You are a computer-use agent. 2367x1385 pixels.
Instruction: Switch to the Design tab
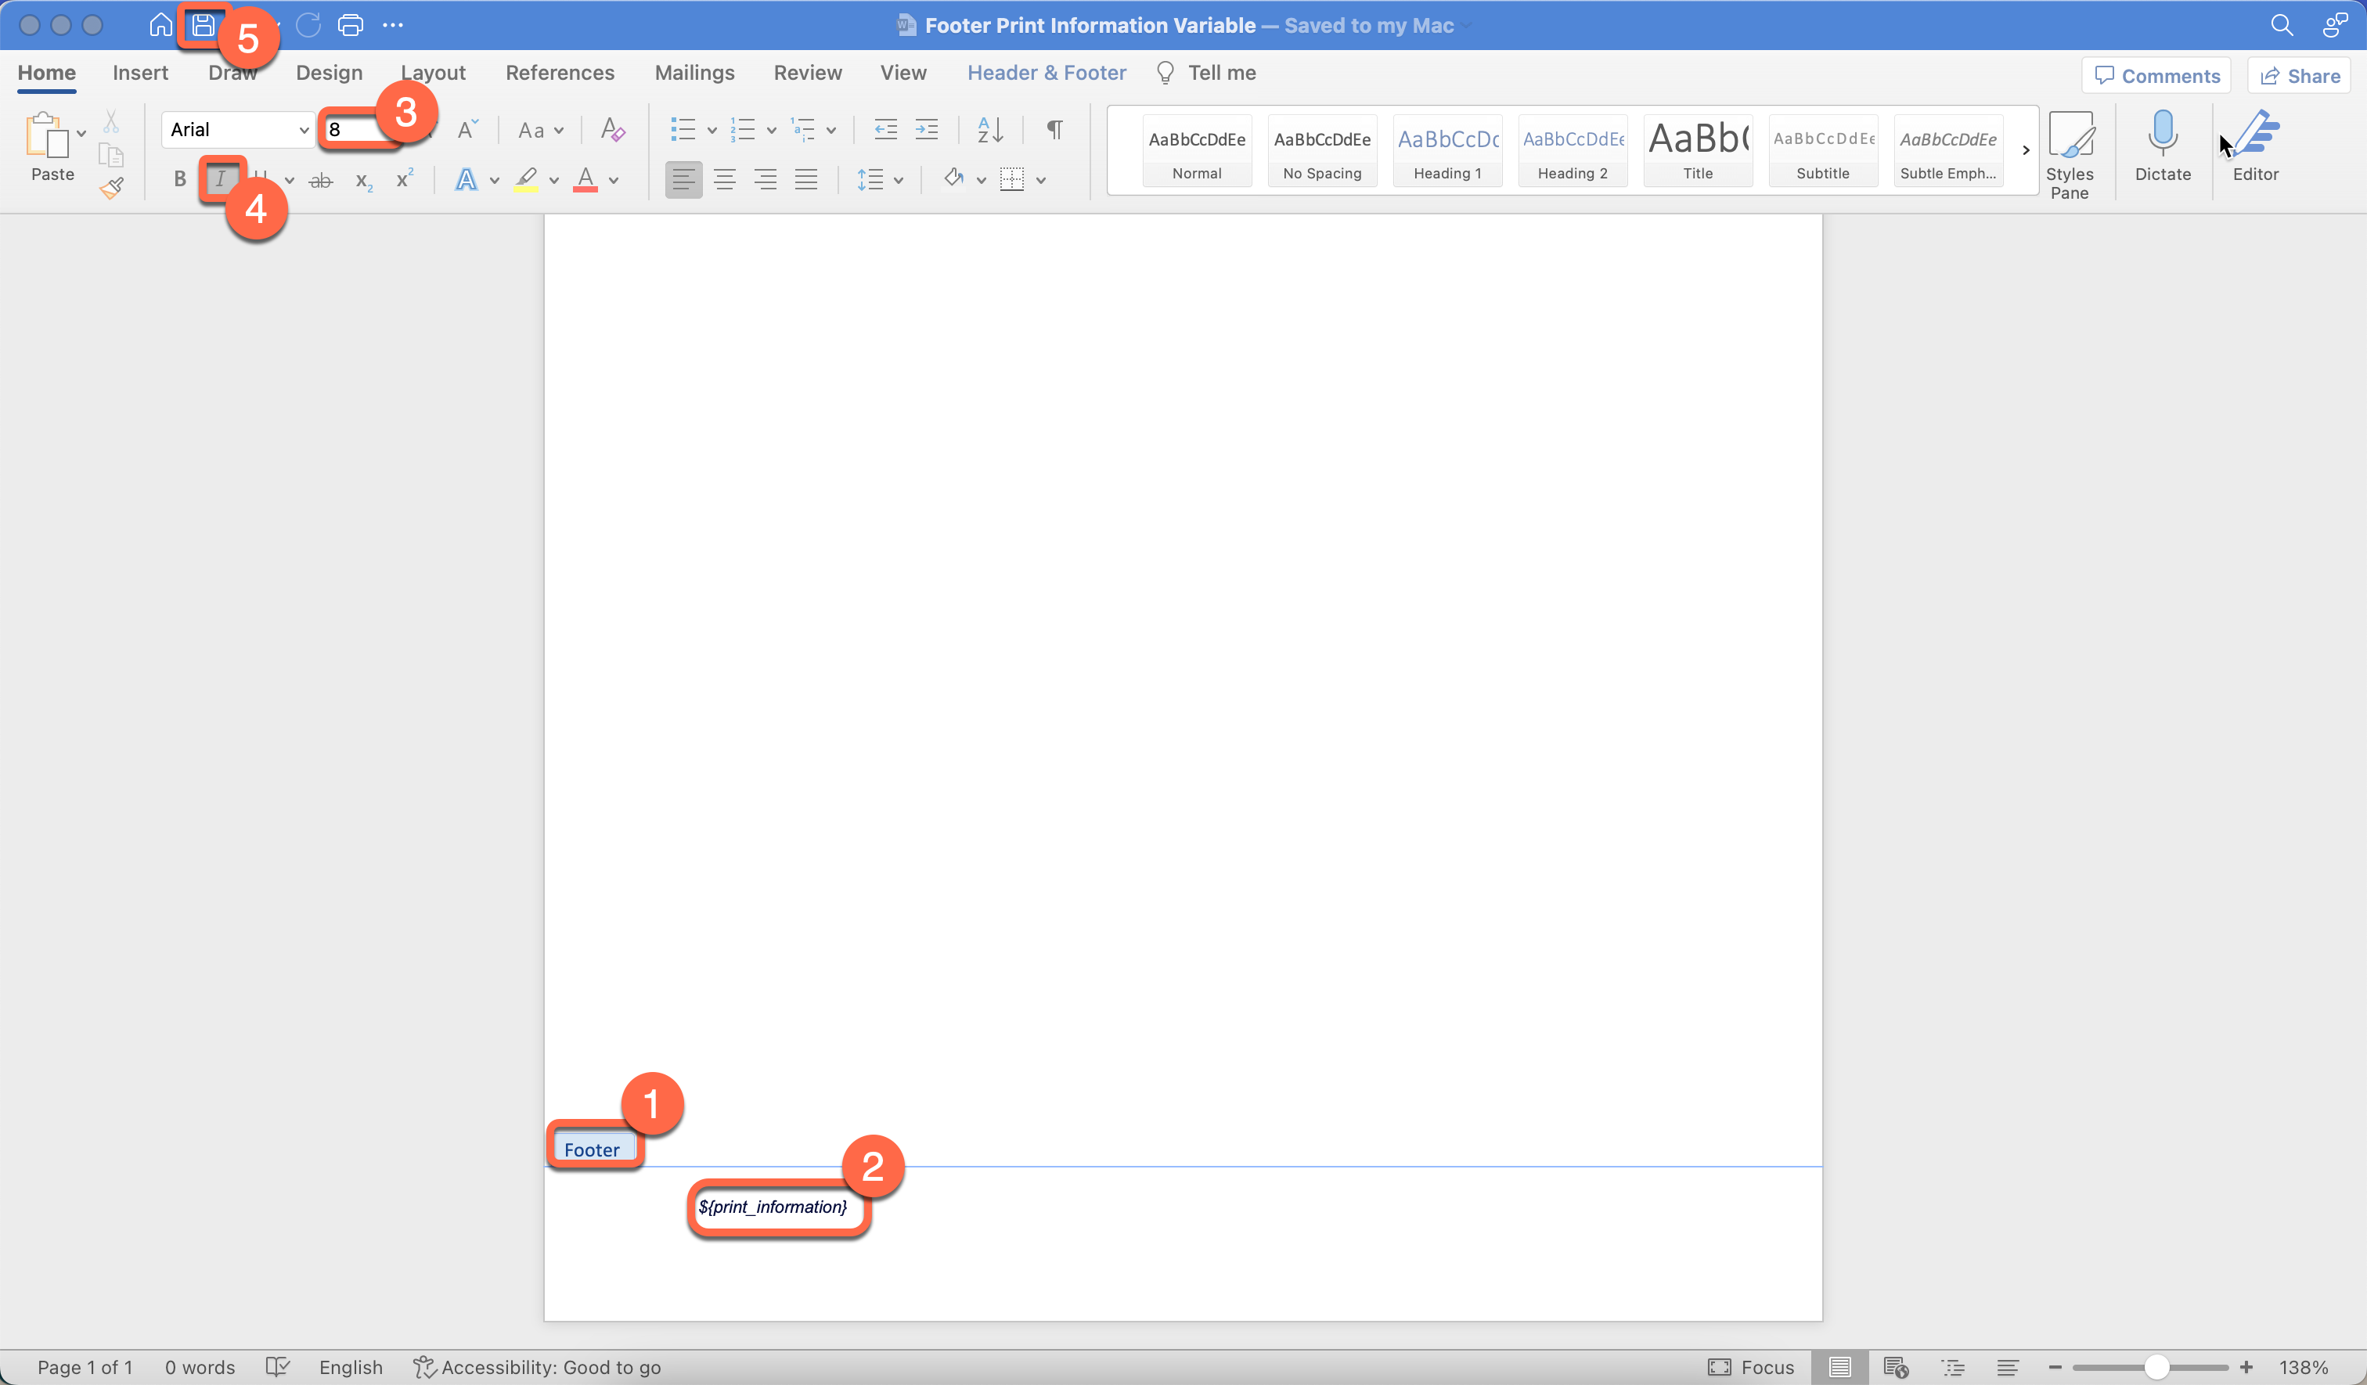[x=329, y=72]
